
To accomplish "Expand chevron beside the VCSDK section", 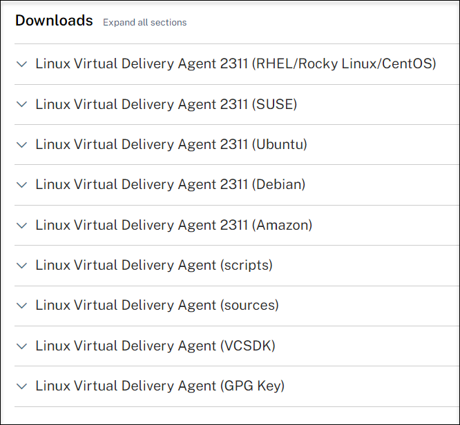I will click(22, 346).
